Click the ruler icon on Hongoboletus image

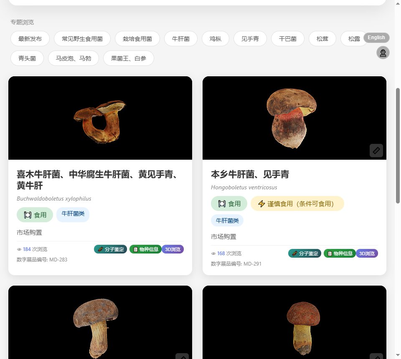click(376, 151)
